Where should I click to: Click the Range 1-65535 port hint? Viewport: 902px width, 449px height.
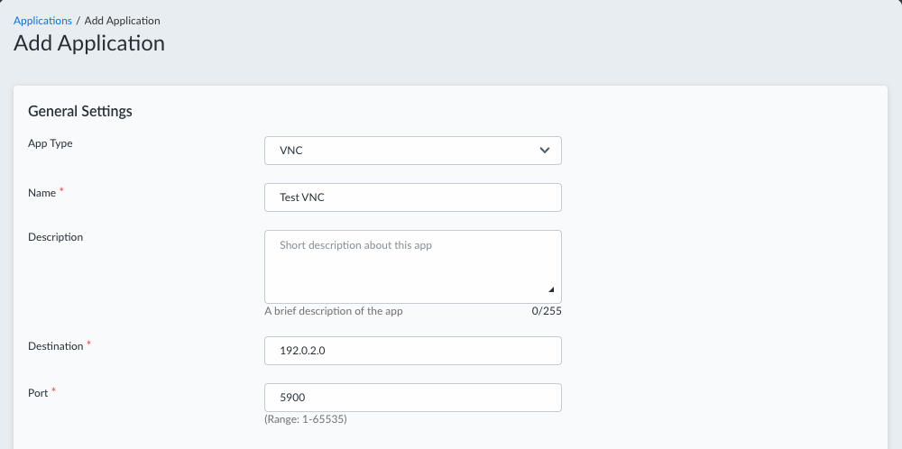(x=306, y=419)
